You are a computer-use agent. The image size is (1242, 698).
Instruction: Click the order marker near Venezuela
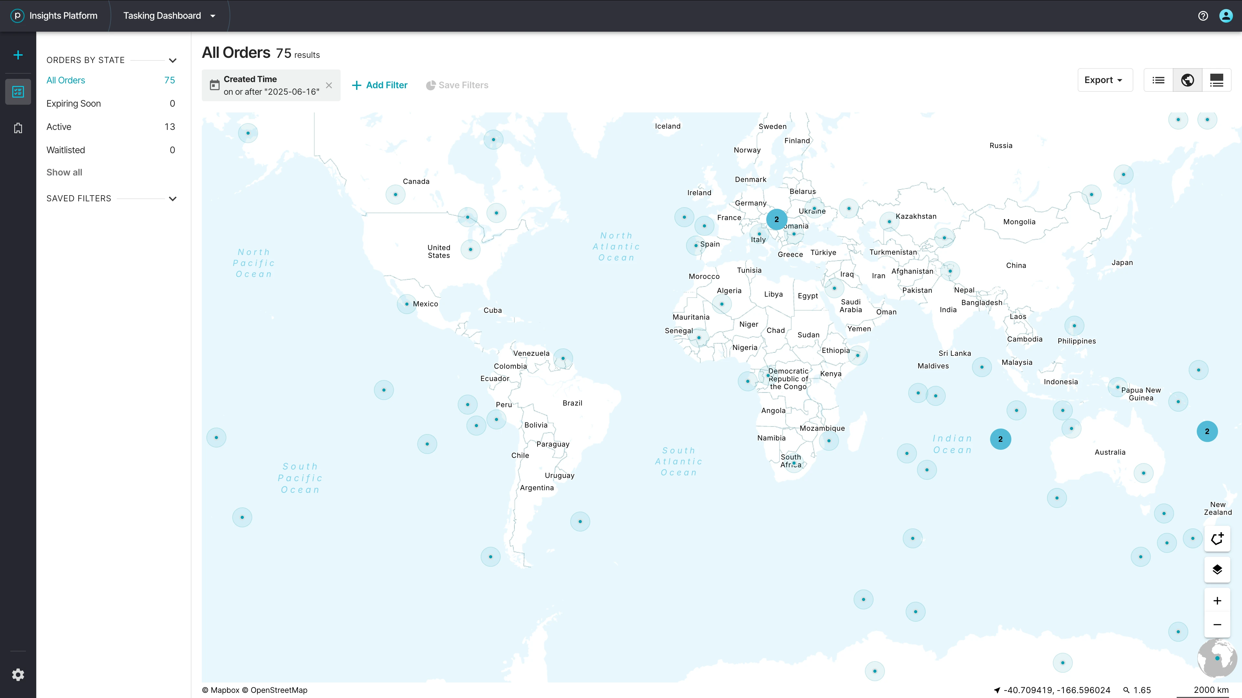pos(563,358)
